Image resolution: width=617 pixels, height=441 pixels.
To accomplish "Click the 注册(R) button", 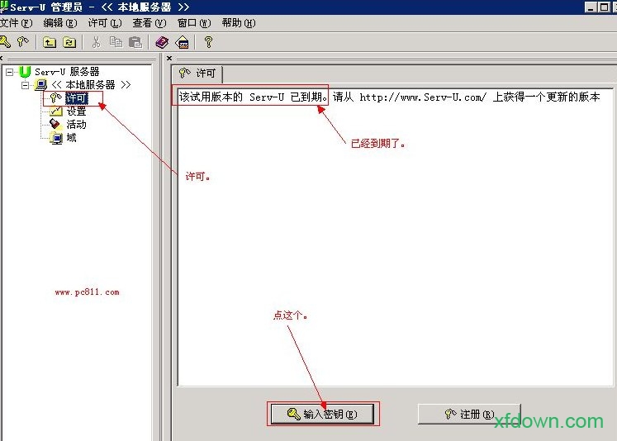I will (x=469, y=414).
